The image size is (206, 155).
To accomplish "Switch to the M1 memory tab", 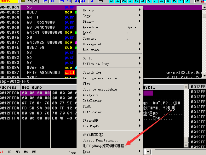I will click(x=2, y=152).
